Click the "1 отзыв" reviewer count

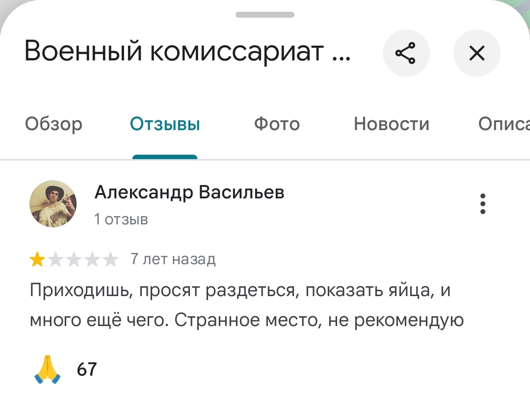tap(121, 219)
